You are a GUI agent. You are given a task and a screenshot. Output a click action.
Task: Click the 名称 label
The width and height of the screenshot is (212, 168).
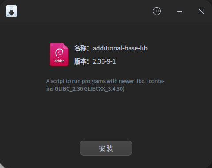point(80,48)
